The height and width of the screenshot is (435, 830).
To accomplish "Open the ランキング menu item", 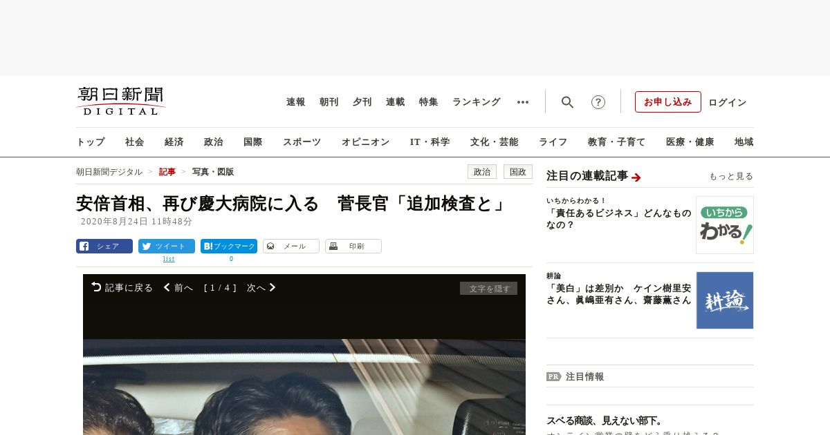I will 476,102.
